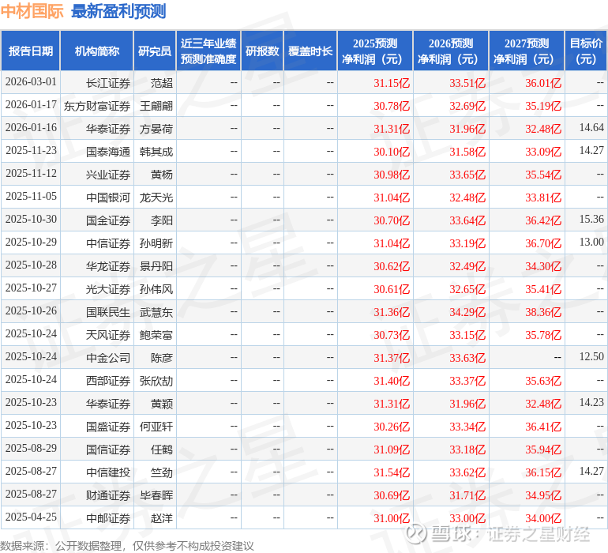The image size is (608, 553).
Task: Select the 机构简称 column header
Action: point(97,51)
